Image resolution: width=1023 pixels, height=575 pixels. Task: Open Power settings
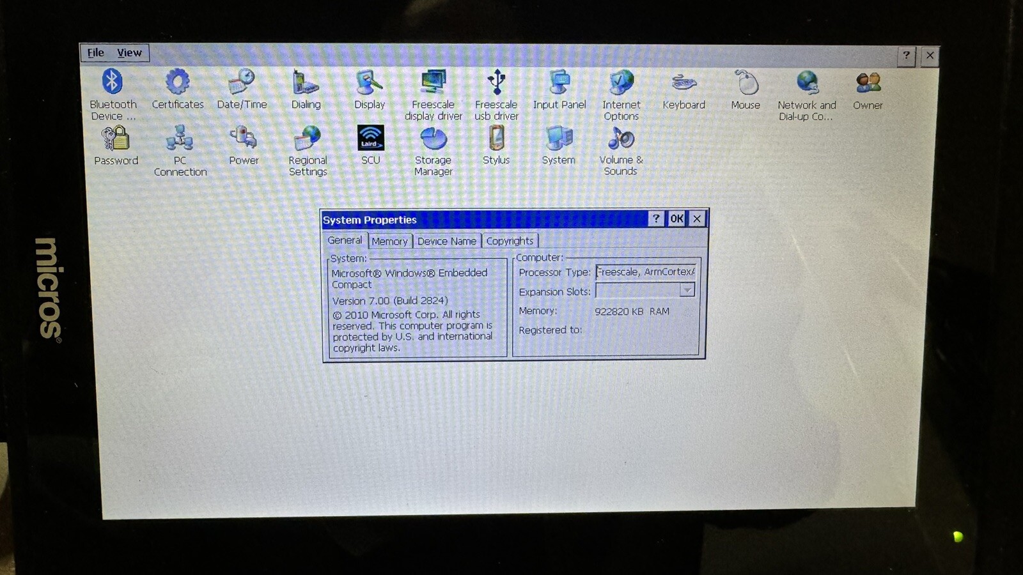click(x=244, y=146)
